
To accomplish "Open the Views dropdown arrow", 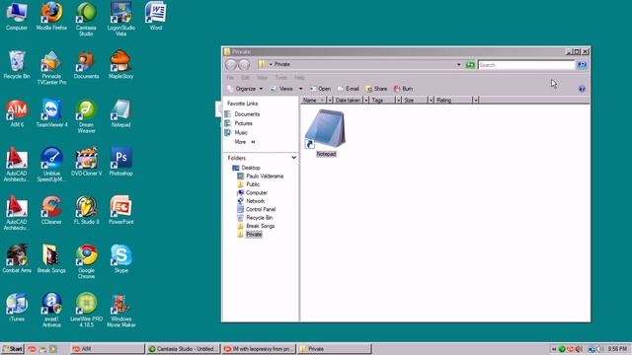I will (300, 89).
